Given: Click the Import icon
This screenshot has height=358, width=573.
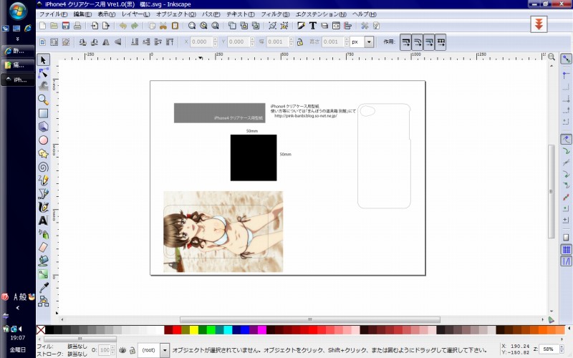Looking at the screenshot, I should (95, 26).
